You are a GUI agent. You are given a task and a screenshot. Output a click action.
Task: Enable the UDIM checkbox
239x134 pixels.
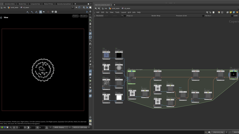[232, 16]
